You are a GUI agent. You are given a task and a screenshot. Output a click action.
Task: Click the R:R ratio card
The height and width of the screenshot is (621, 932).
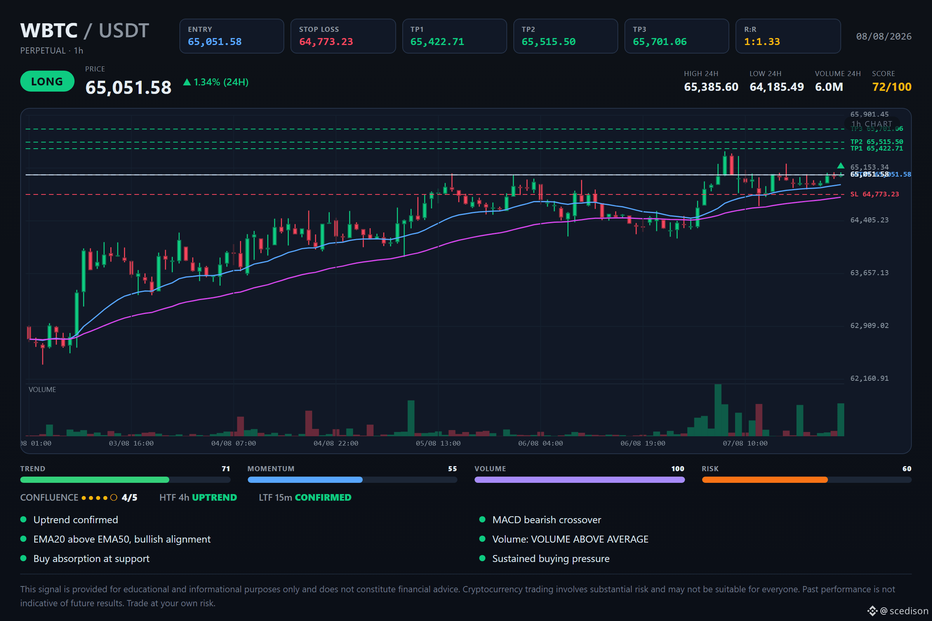pyautogui.click(x=788, y=36)
